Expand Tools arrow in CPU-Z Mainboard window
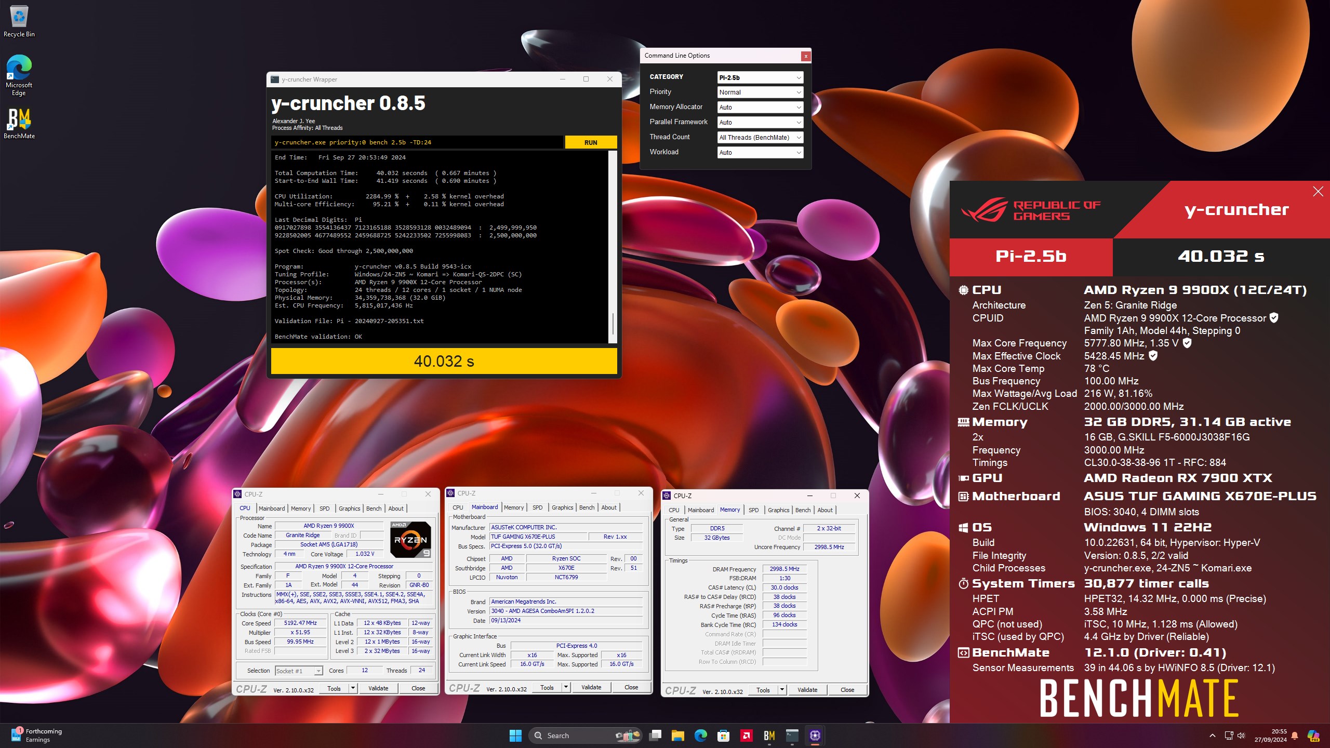Image resolution: width=1330 pixels, height=748 pixels. [x=566, y=687]
